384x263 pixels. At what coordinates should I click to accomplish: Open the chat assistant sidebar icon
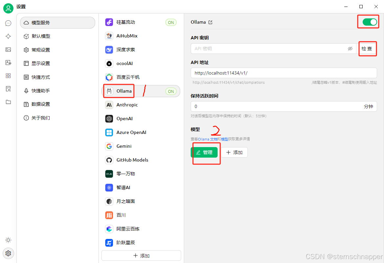[8, 23]
